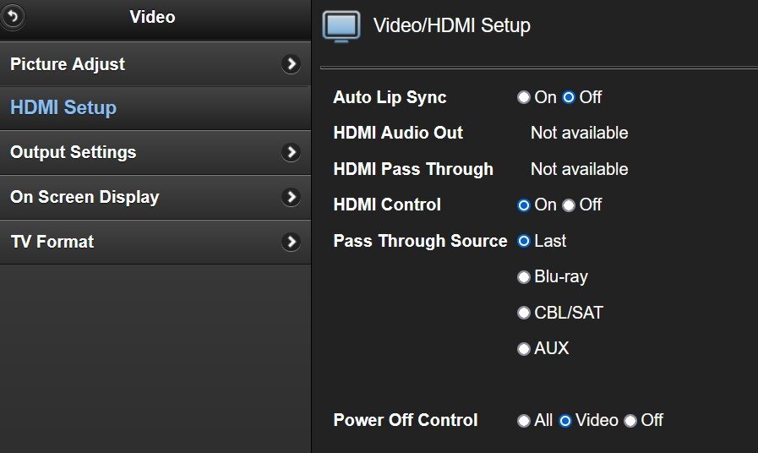Screen dimensions: 758x453
Task: Select HDMI Setup menu item
Action: pos(155,108)
